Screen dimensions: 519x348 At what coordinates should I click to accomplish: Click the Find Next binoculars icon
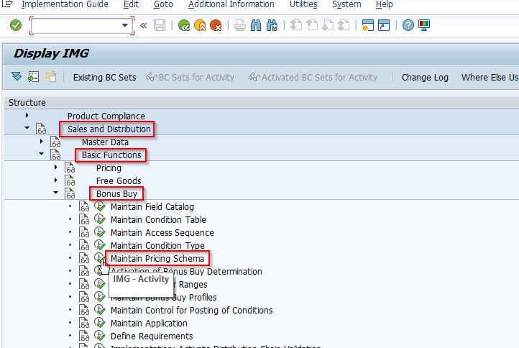pos(272,25)
